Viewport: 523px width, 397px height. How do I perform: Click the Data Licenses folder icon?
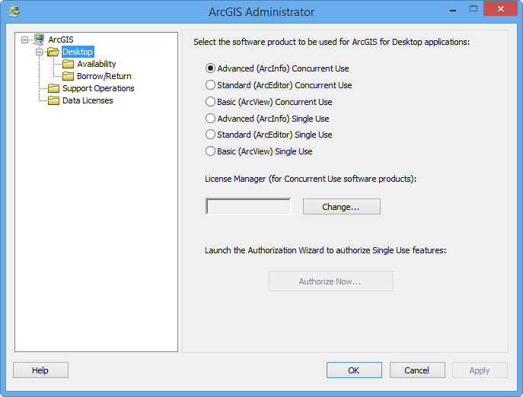pos(53,100)
